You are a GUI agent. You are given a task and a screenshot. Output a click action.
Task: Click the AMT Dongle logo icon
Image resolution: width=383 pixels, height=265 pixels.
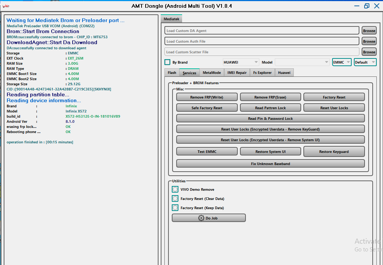click(x=6, y=6)
